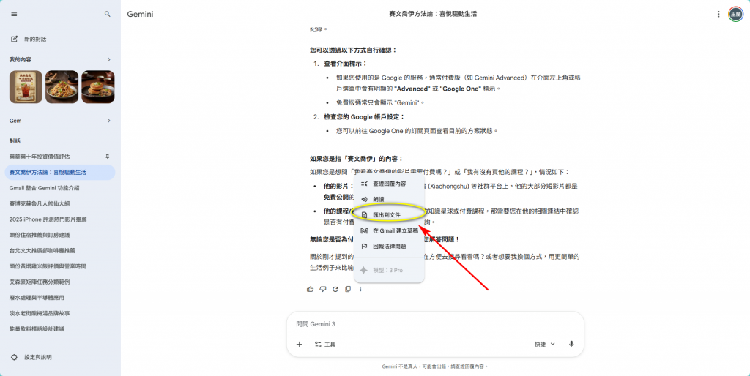750x376 pixels.
Task: Choose 查證回覆內容 in the context menu
Action: pyautogui.click(x=389, y=184)
